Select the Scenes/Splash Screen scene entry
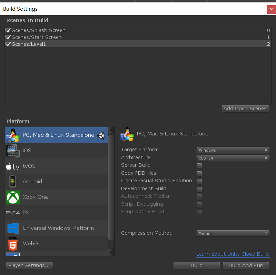 point(138,30)
